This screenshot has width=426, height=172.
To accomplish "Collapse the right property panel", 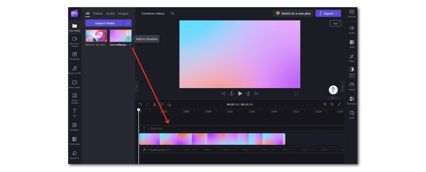I will coord(343,87).
